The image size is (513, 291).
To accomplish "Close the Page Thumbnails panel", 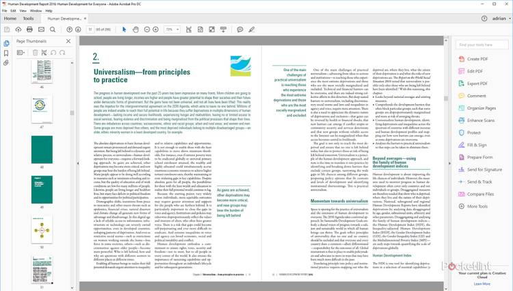I will point(68,41).
